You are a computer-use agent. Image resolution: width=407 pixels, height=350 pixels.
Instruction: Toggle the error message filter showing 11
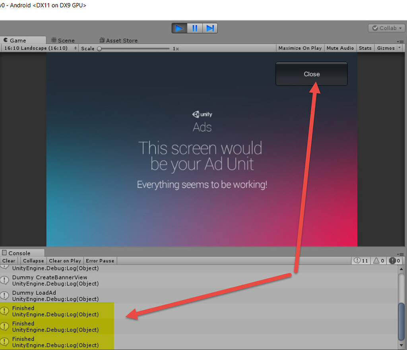tap(360, 261)
